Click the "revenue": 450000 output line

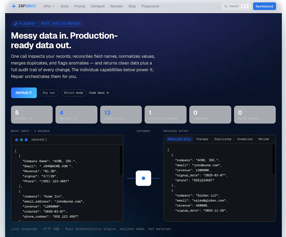coord(192,206)
